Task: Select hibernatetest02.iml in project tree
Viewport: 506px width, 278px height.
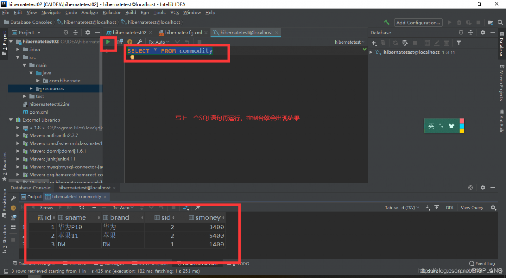Action: pyautogui.click(x=47, y=104)
